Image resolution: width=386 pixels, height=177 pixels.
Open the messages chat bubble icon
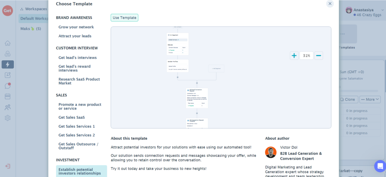tap(8, 86)
